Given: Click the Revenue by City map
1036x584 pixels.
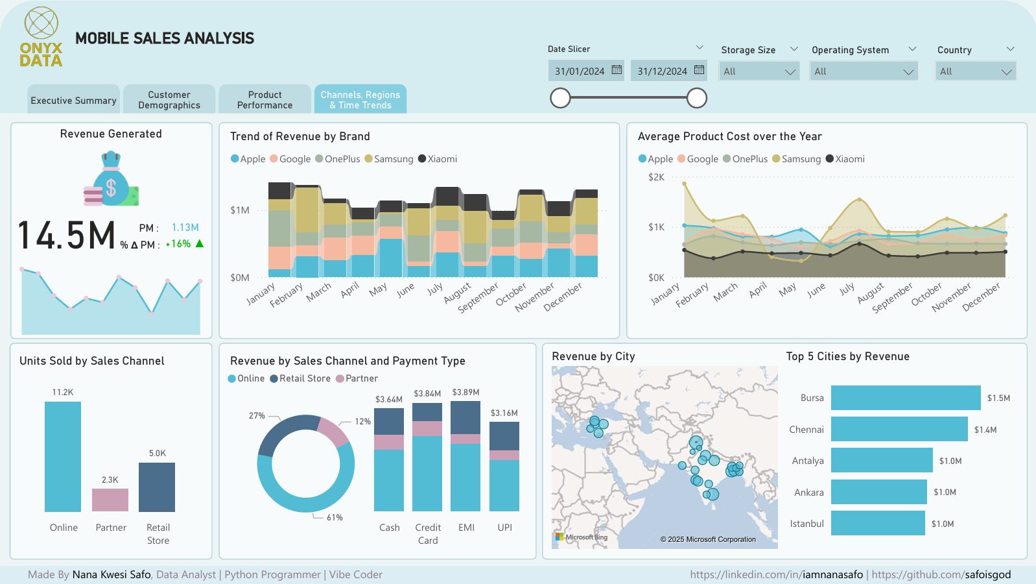Looking at the screenshot, I should pyautogui.click(x=665, y=457).
